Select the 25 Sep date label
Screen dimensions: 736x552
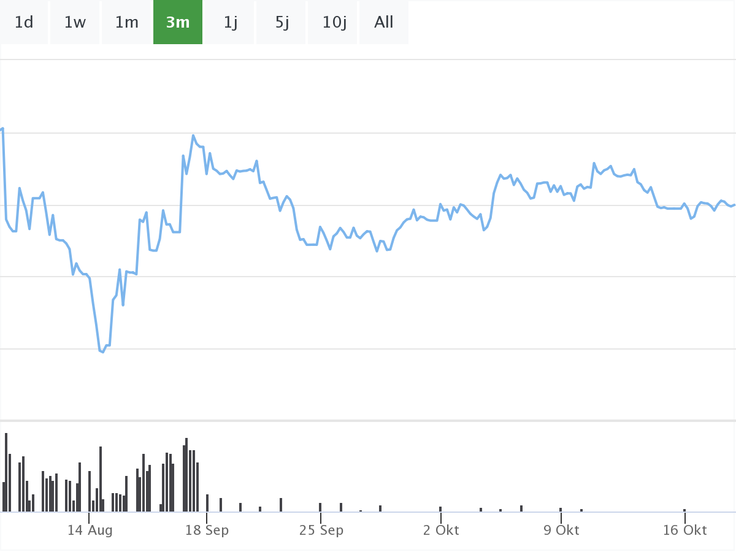(x=321, y=530)
